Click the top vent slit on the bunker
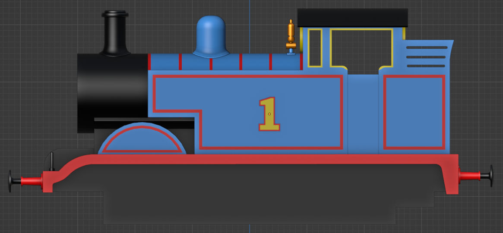 point(427,47)
